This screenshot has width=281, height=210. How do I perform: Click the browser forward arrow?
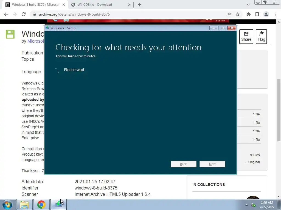point(15,14)
